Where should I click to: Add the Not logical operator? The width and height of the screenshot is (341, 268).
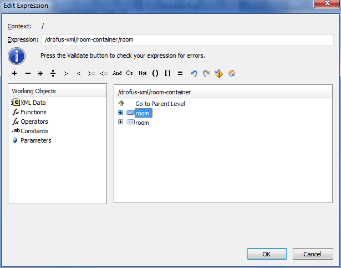point(142,73)
